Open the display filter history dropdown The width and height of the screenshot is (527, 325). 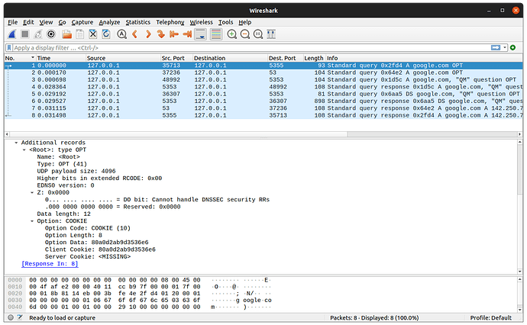[505, 47]
